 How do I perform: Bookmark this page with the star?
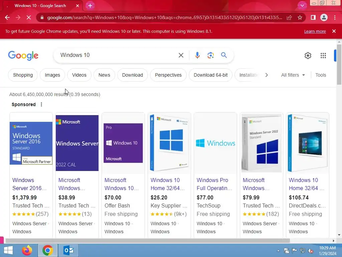(x=300, y=17)
